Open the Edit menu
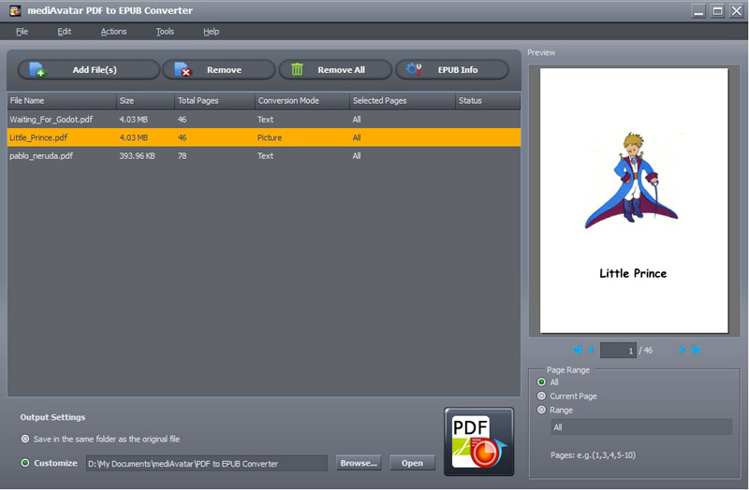749x490 pixels. [64, 32]
